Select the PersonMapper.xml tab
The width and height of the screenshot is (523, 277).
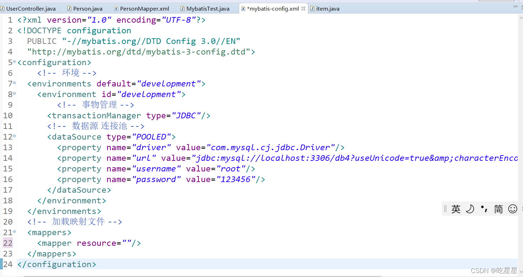[142, 9]
